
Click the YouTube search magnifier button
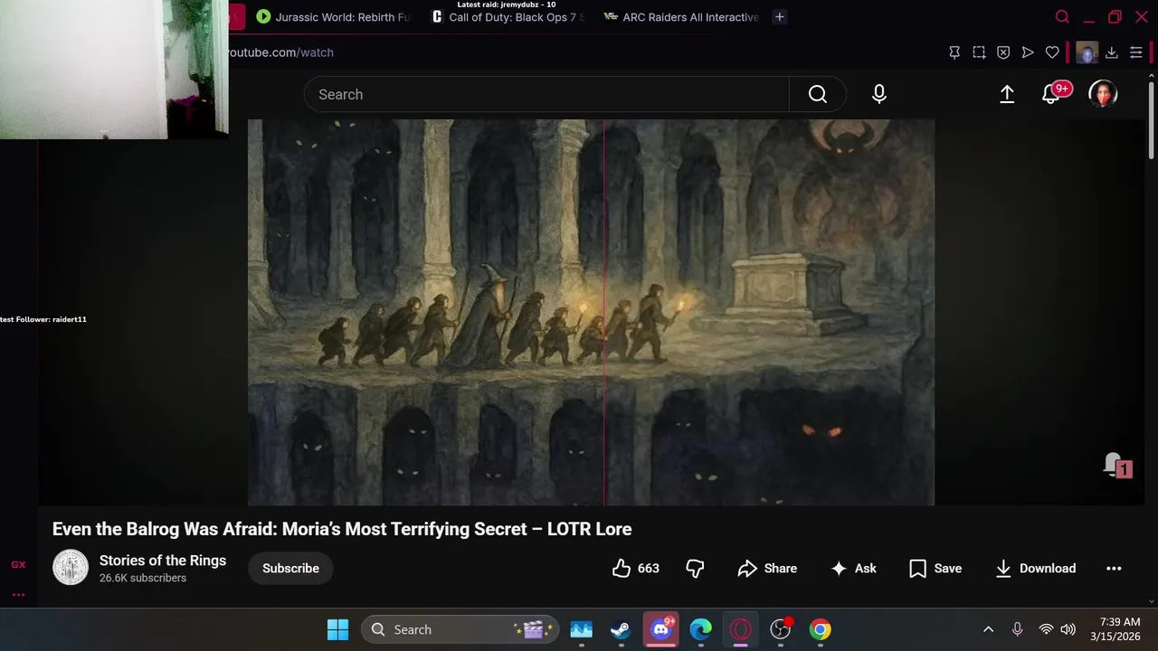tap(818, 94)
